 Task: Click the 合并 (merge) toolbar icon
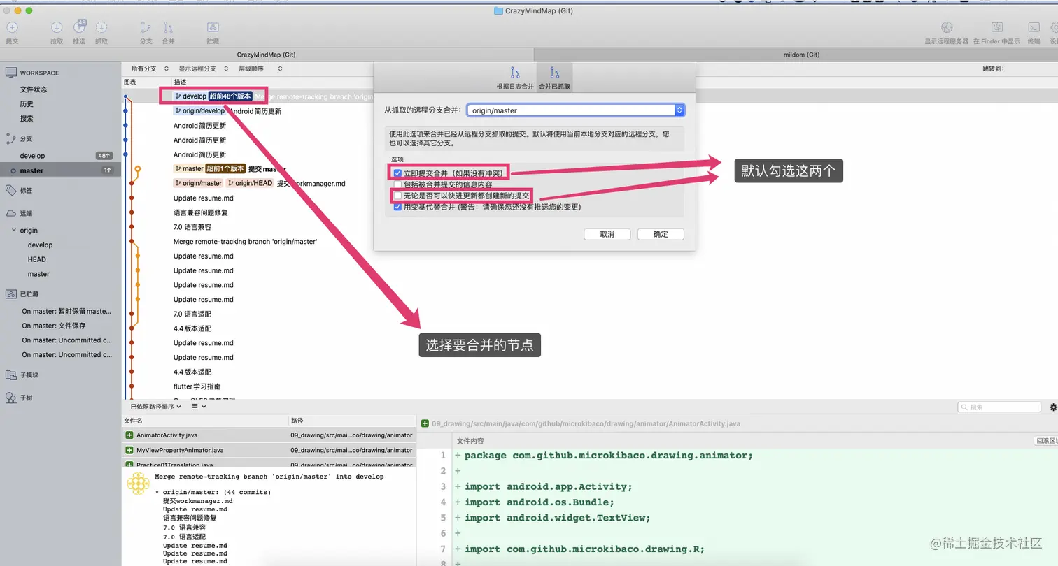pyautogui.click(x=168, y=28)
